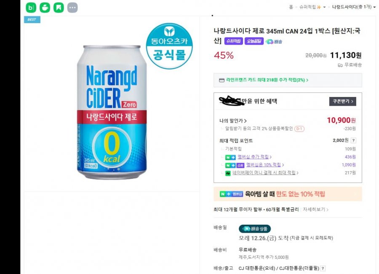Expand the 슈퍼적립 breadcrumb dropdown
This screenshot has width=379, height=274.
coord(324,7)
